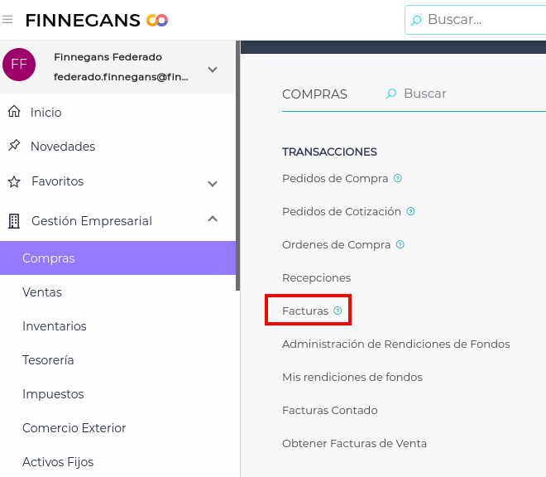This screenshot has height=477, width=546.
Task: Click help icon next to Pedidos de Compra
Action: pyautogui.click(x=398, y=178)
